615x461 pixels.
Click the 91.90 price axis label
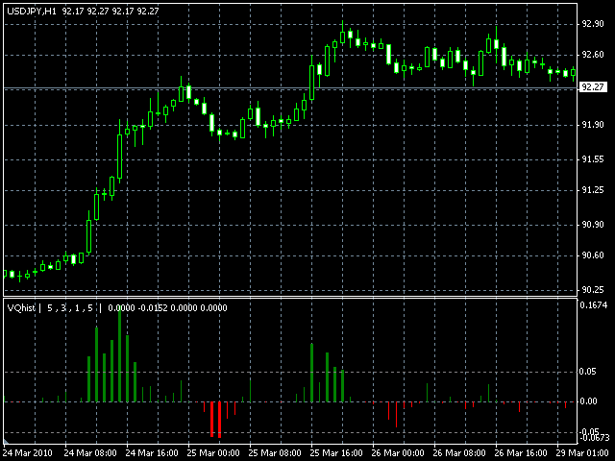point(593,125)
